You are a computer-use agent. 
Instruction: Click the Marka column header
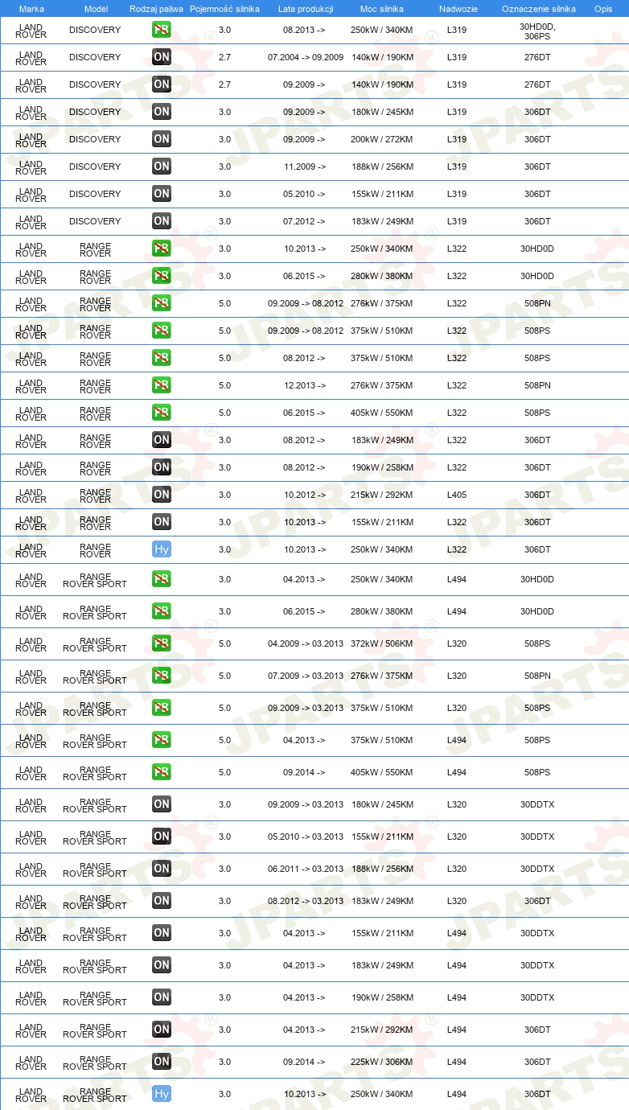[x=31, y=9]
